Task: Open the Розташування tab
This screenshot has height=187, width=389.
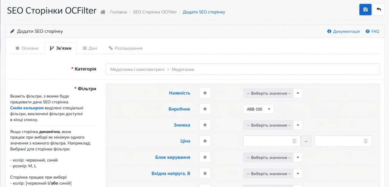Action: tap(126, 48)
